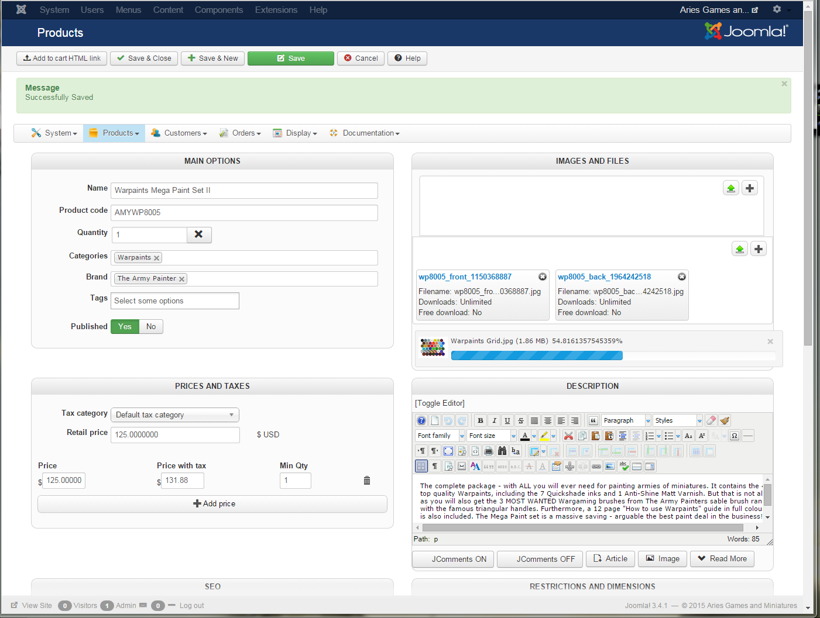Click the Read More button

coord(722,559)
